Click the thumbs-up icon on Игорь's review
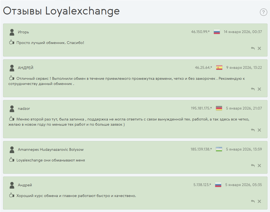Viewport: 270px width, 212px height. click(11, 42)
